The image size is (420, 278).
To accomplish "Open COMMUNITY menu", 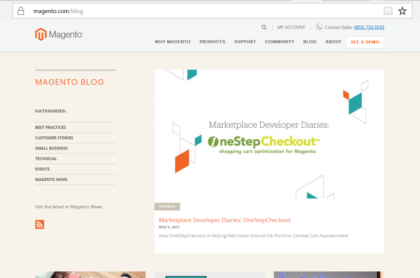I will point(279,42).
